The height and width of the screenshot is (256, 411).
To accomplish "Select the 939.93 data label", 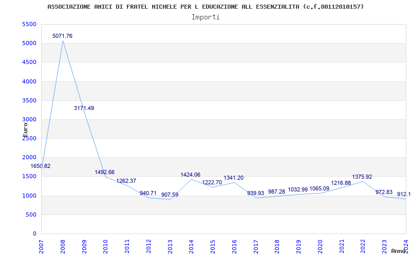I will [255, 194].
